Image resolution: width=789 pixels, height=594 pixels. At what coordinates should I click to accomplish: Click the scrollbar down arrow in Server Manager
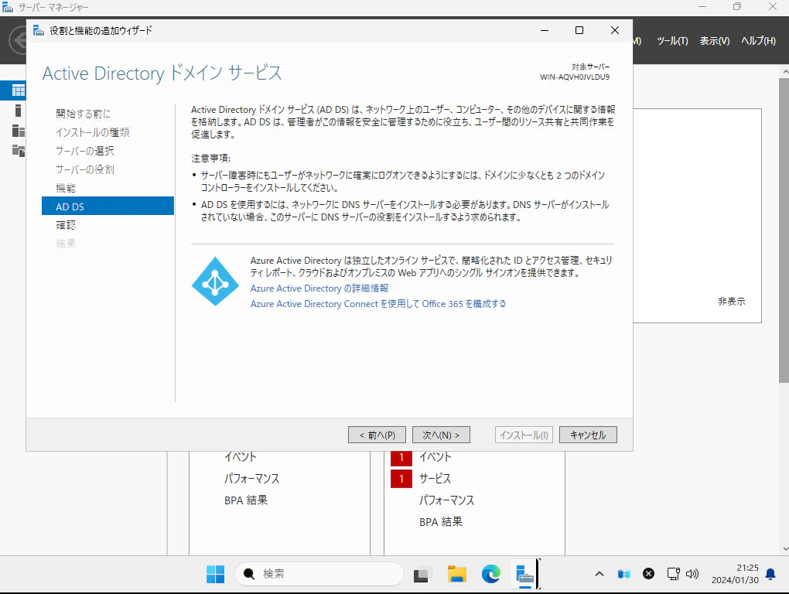coord(784,549)
